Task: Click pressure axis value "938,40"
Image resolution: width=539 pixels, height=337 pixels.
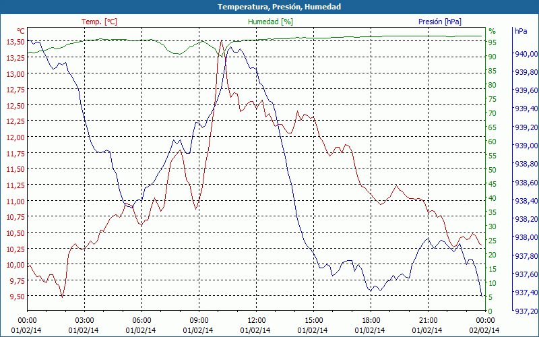Action: click(x=526, y=201)
